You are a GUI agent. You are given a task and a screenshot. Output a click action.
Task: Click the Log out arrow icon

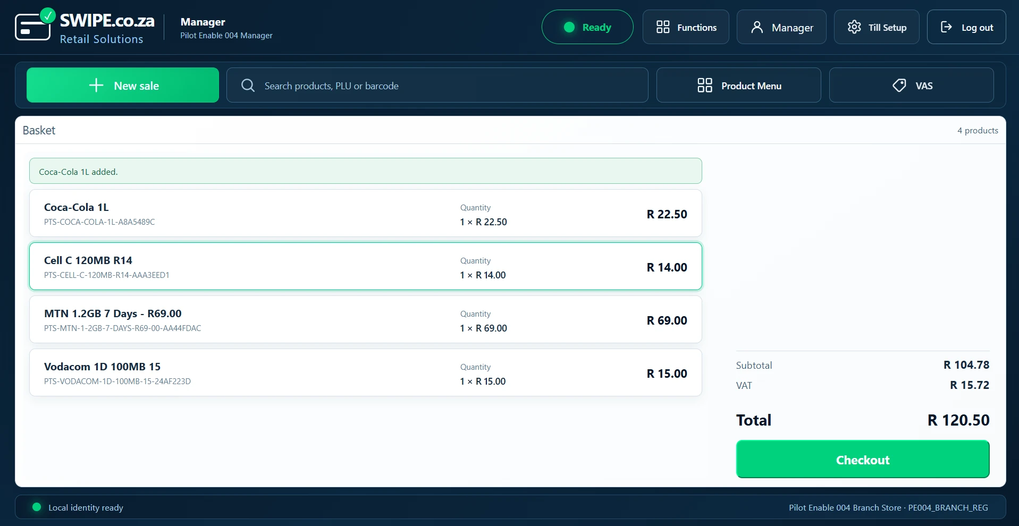point(947,27)
